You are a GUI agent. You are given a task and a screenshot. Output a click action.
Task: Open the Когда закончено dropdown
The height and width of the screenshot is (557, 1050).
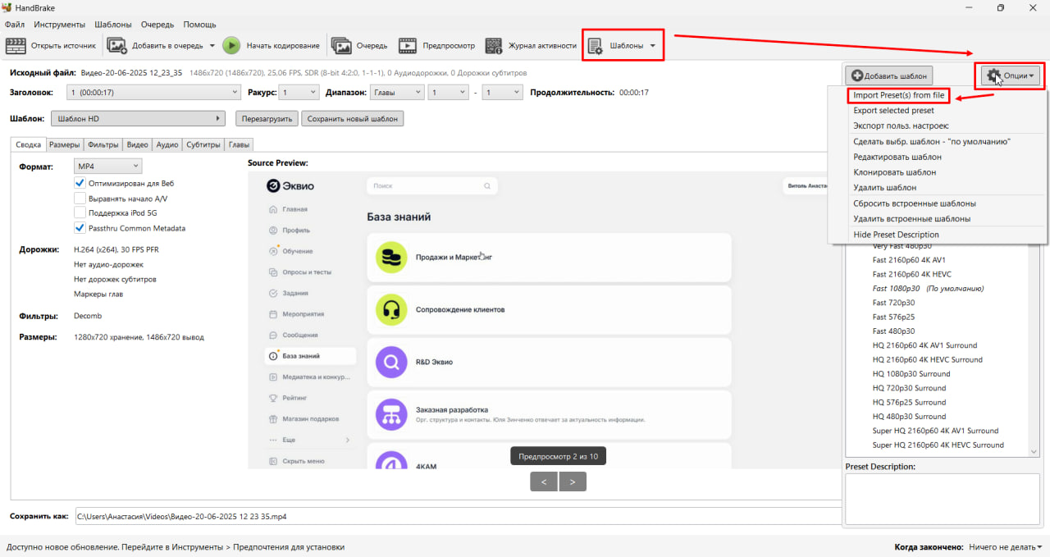click(1005, 547)
